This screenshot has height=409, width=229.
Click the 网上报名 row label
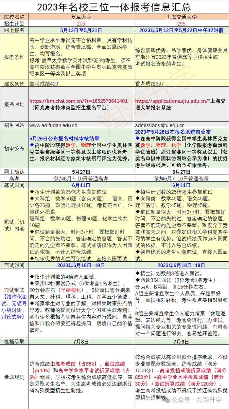[14, 30]
